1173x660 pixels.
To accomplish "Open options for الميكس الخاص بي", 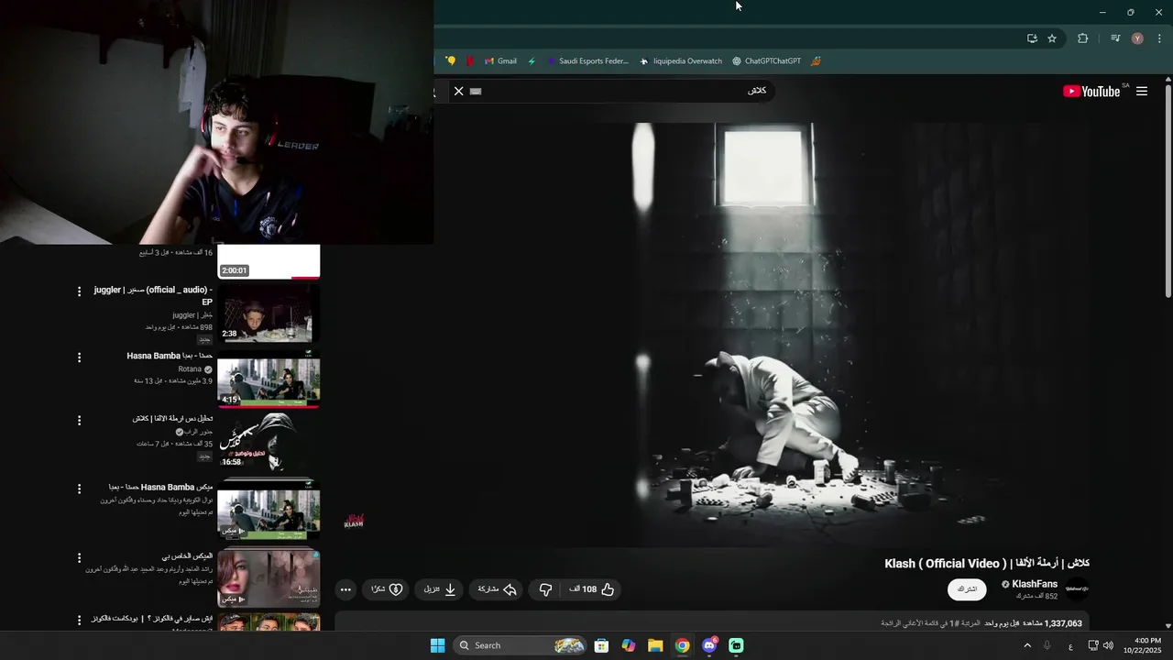I will click(x=79, y=557).
